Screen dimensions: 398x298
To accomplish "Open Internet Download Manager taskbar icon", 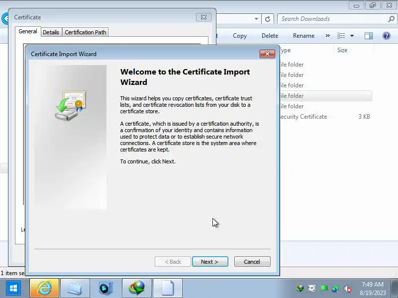I will (x=137, y=288).
